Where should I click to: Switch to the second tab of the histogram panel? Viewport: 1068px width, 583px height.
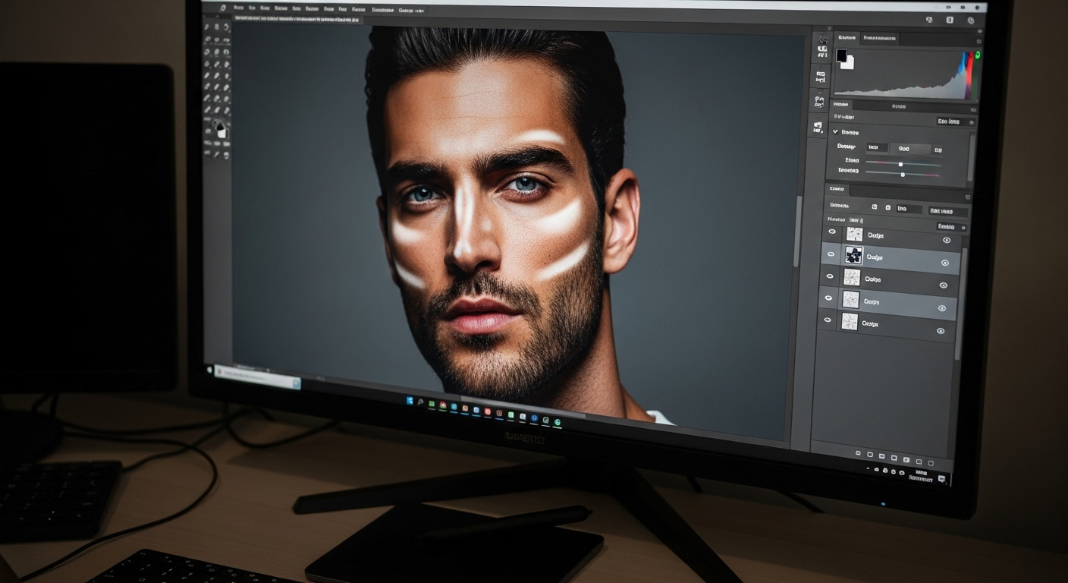[x=878, y=38]
